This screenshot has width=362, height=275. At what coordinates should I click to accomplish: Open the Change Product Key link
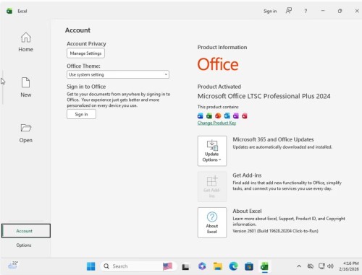(216, 123)
